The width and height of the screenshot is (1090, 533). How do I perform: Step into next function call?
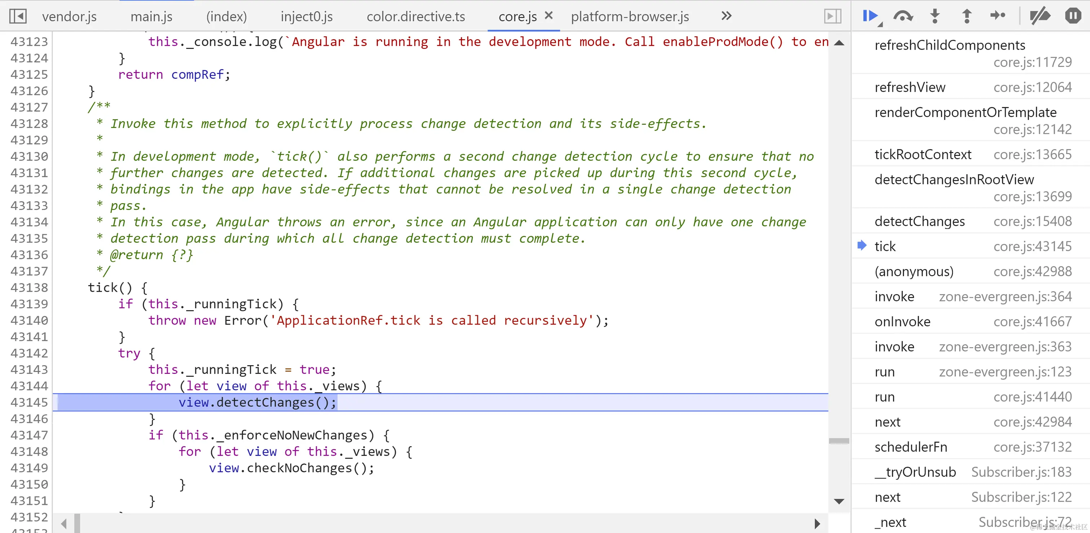pos(935,16)
